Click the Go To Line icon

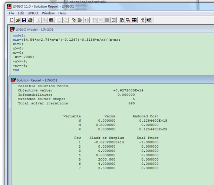80,20
